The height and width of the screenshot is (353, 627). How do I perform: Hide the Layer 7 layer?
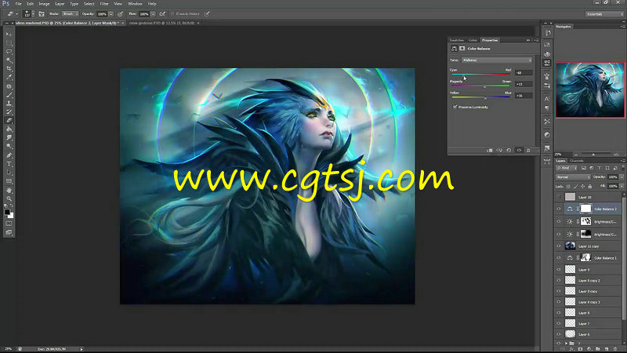point(559,323)
